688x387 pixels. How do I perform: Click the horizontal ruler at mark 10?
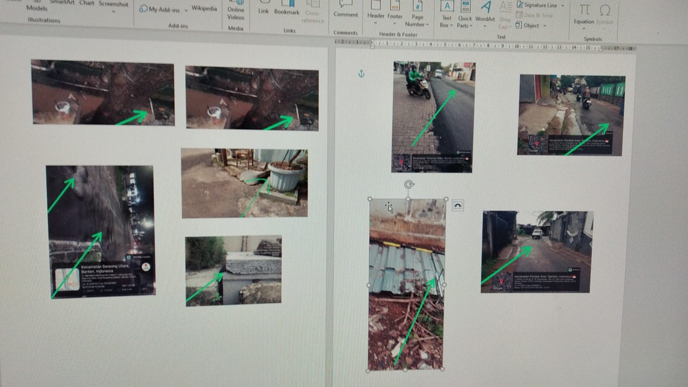[516, 46]
